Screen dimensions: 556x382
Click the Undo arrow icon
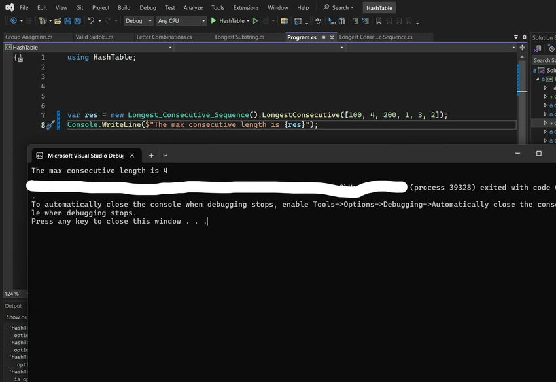pyautogui.click(x=91, y=20)
